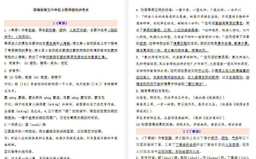This screenshot has height=159, width=256.
Task: Click line starting 勒 lè 勾勒
Action: point(33,77)
